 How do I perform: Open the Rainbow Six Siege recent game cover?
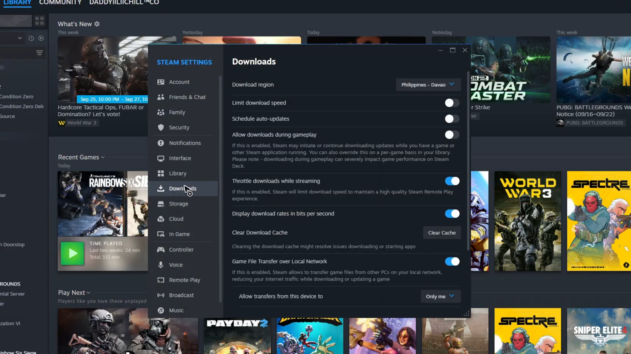coord(103,204)
